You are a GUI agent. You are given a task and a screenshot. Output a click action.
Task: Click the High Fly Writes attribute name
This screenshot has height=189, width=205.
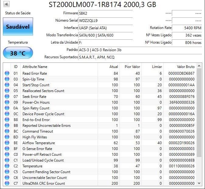pos(35,137)
